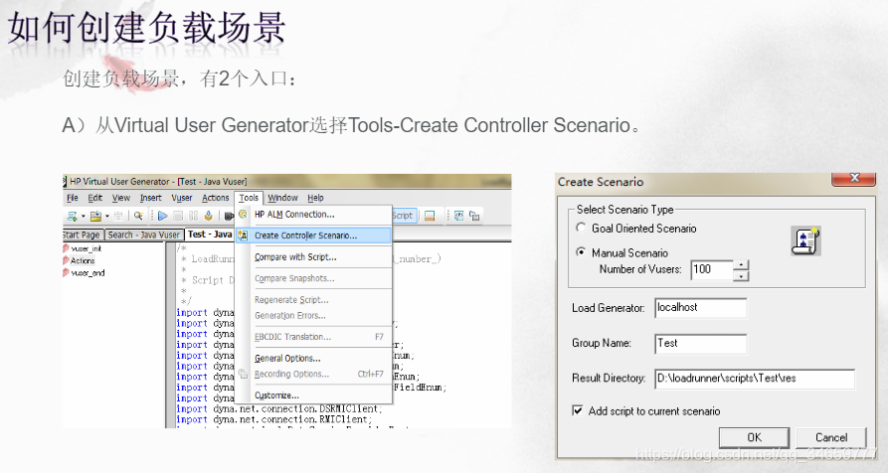Click the Tools menu
The image size is (888, 473).
[x=249, y=198]
